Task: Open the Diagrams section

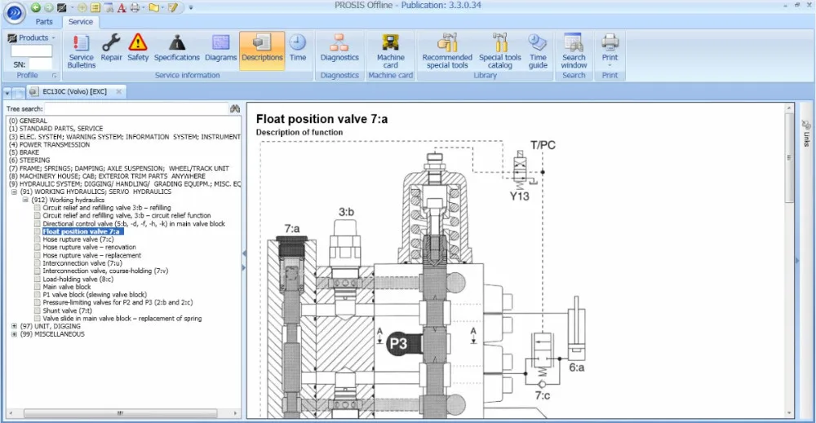Action: click(x=220, y=48)
